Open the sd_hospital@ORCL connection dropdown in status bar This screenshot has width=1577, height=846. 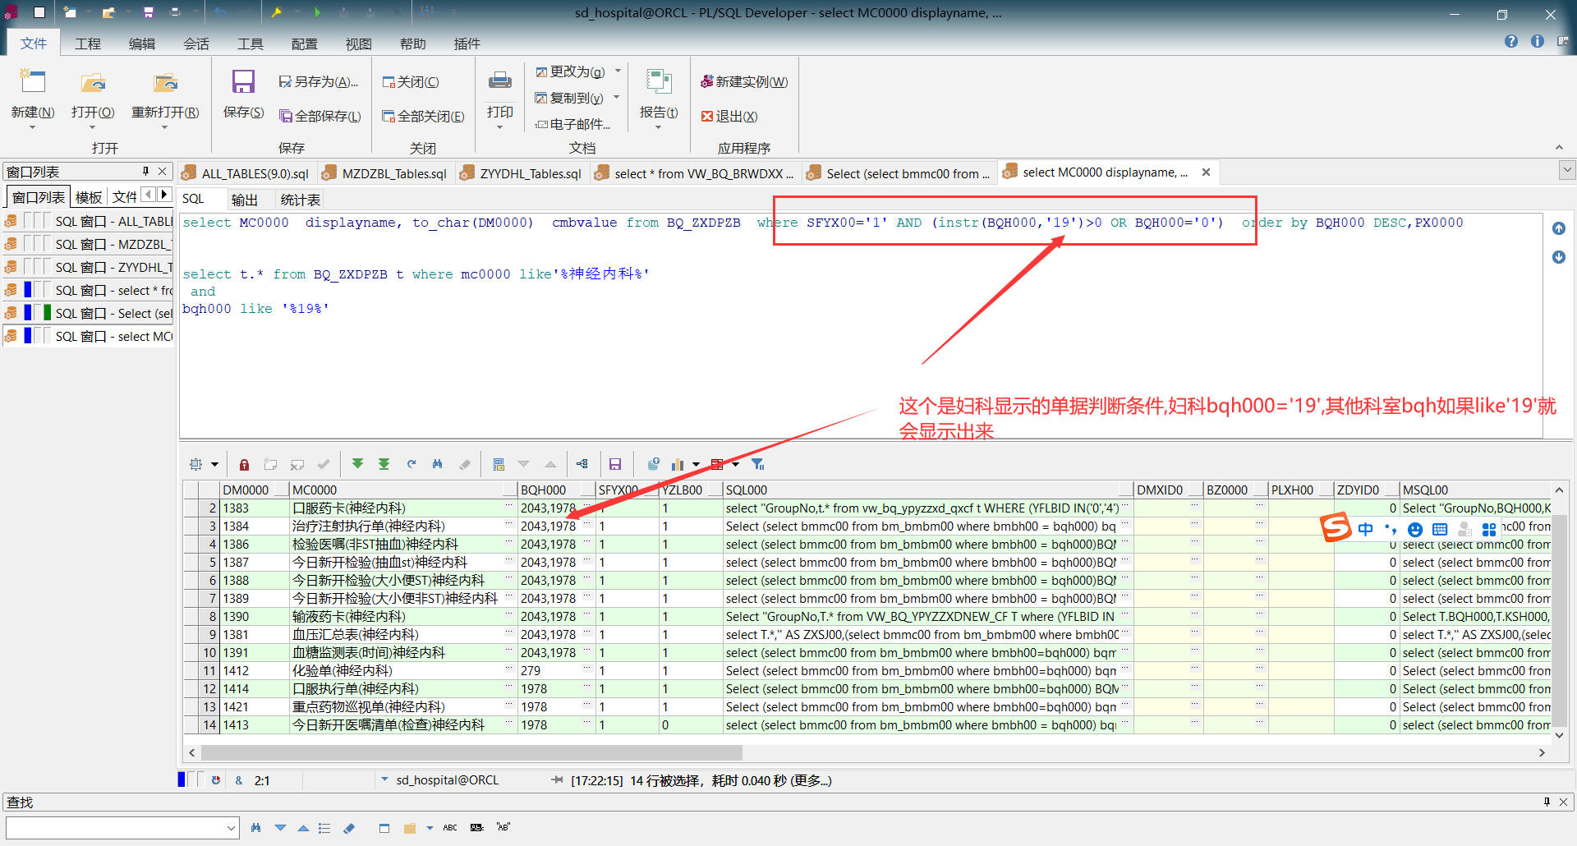coord(384,779)
